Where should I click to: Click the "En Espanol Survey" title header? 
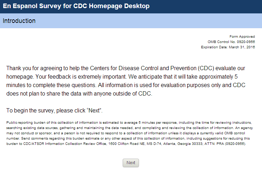click(x=76, y=6)
